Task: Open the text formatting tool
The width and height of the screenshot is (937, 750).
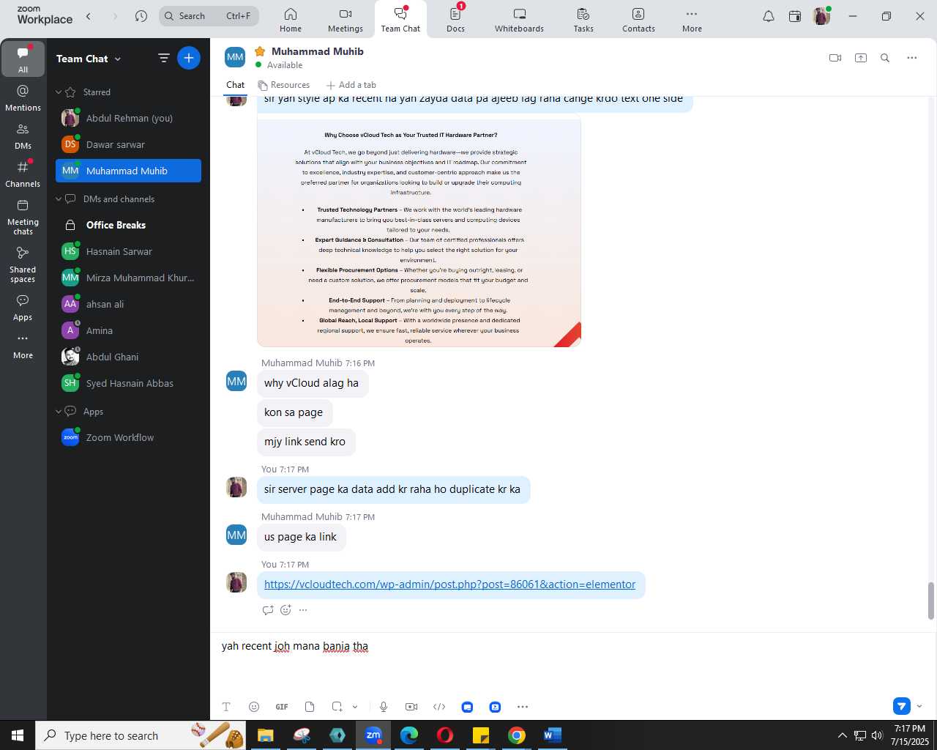Action: click(x=226, y=707)
